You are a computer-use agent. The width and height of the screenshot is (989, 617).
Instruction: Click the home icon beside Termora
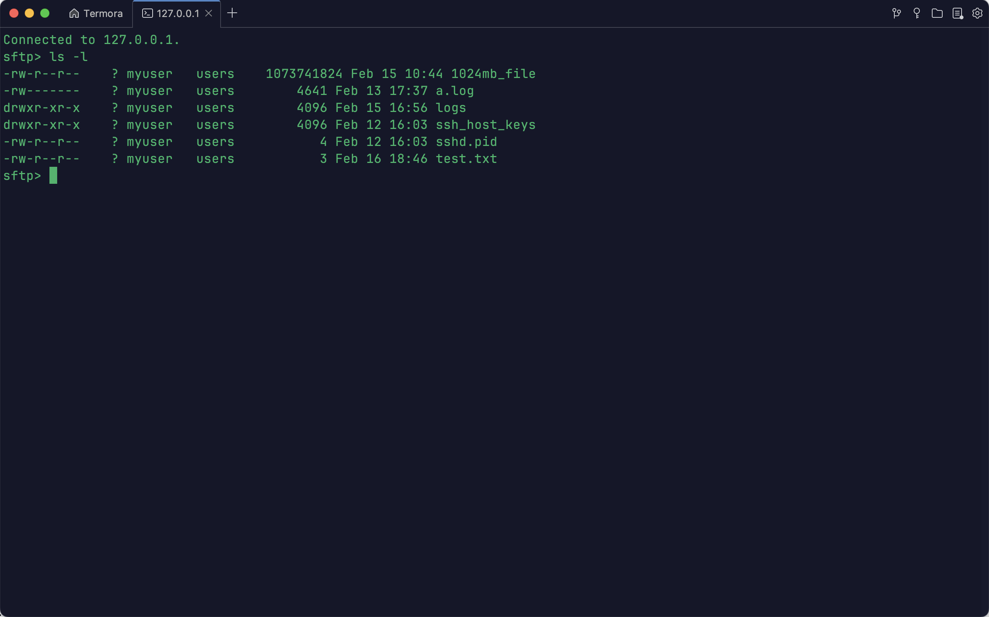tap(74, 14)
